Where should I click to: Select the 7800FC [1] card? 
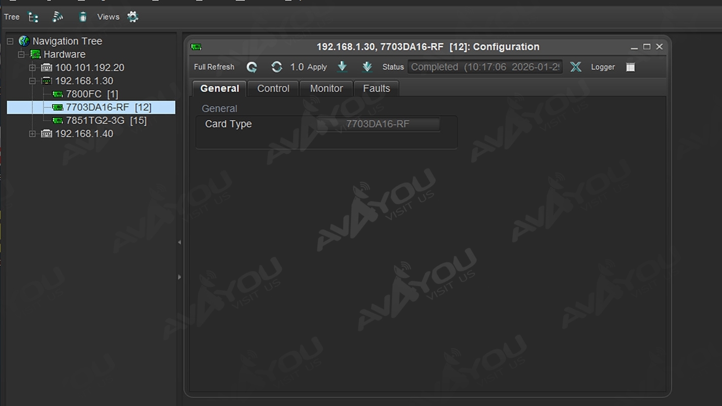(91, 94)
